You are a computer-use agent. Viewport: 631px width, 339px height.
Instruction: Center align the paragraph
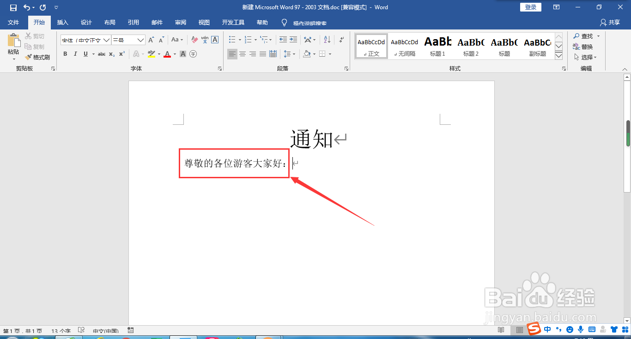pos(242,53)
